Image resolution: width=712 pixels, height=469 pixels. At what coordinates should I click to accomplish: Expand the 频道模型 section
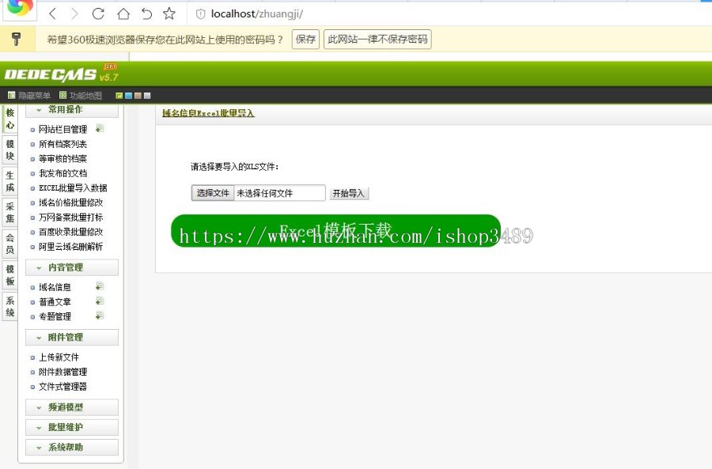pyautogui.click(x=71, y=407)
